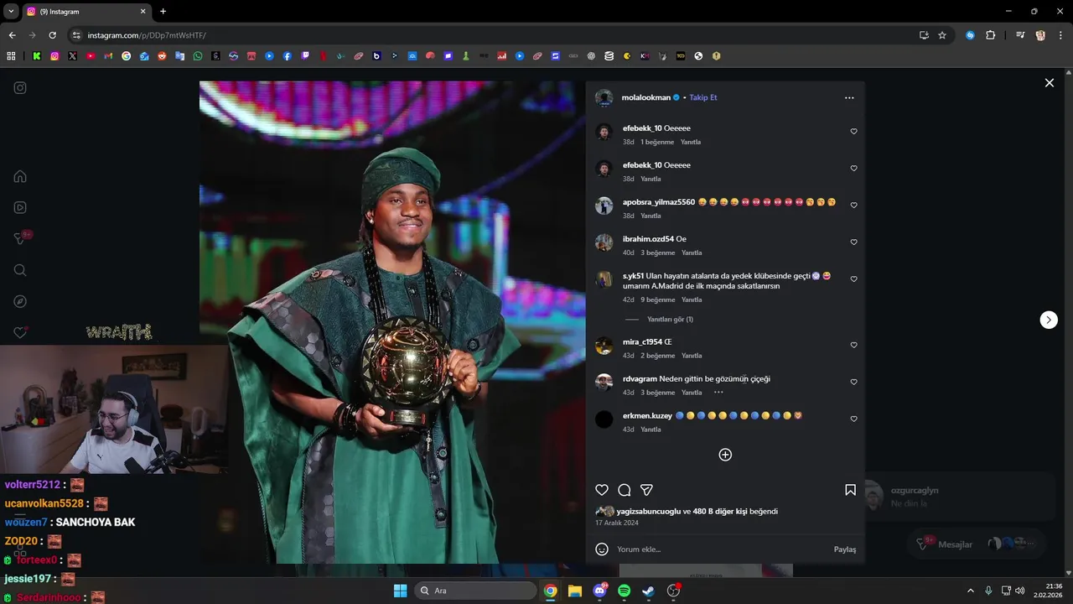Like ibrahim.ozd54's comment
Screen dimensions: 1073x604
tap(854, 242)
